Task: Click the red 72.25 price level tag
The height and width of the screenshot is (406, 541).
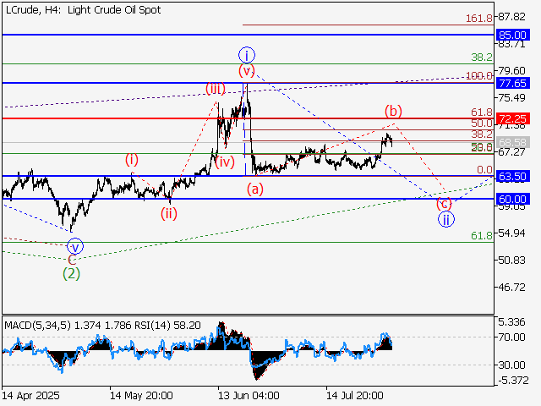Action: [513, 118]
